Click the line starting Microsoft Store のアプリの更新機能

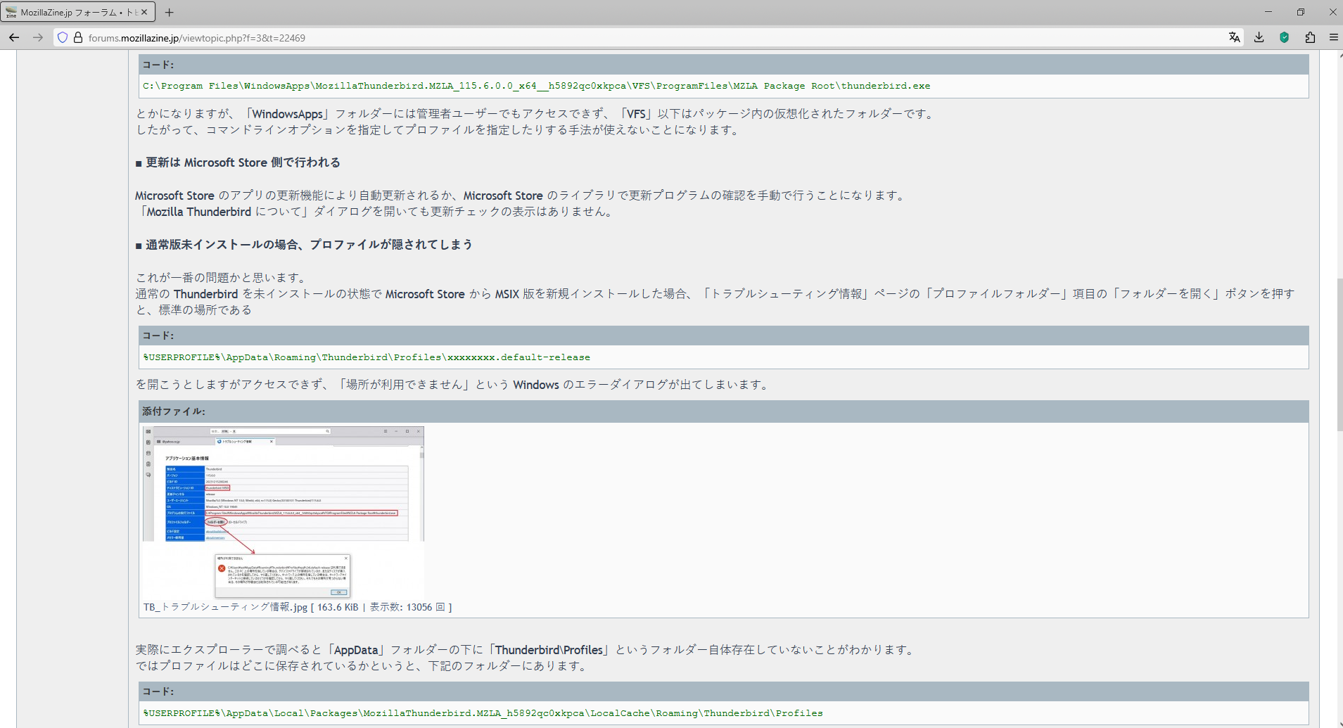point(521,196)
